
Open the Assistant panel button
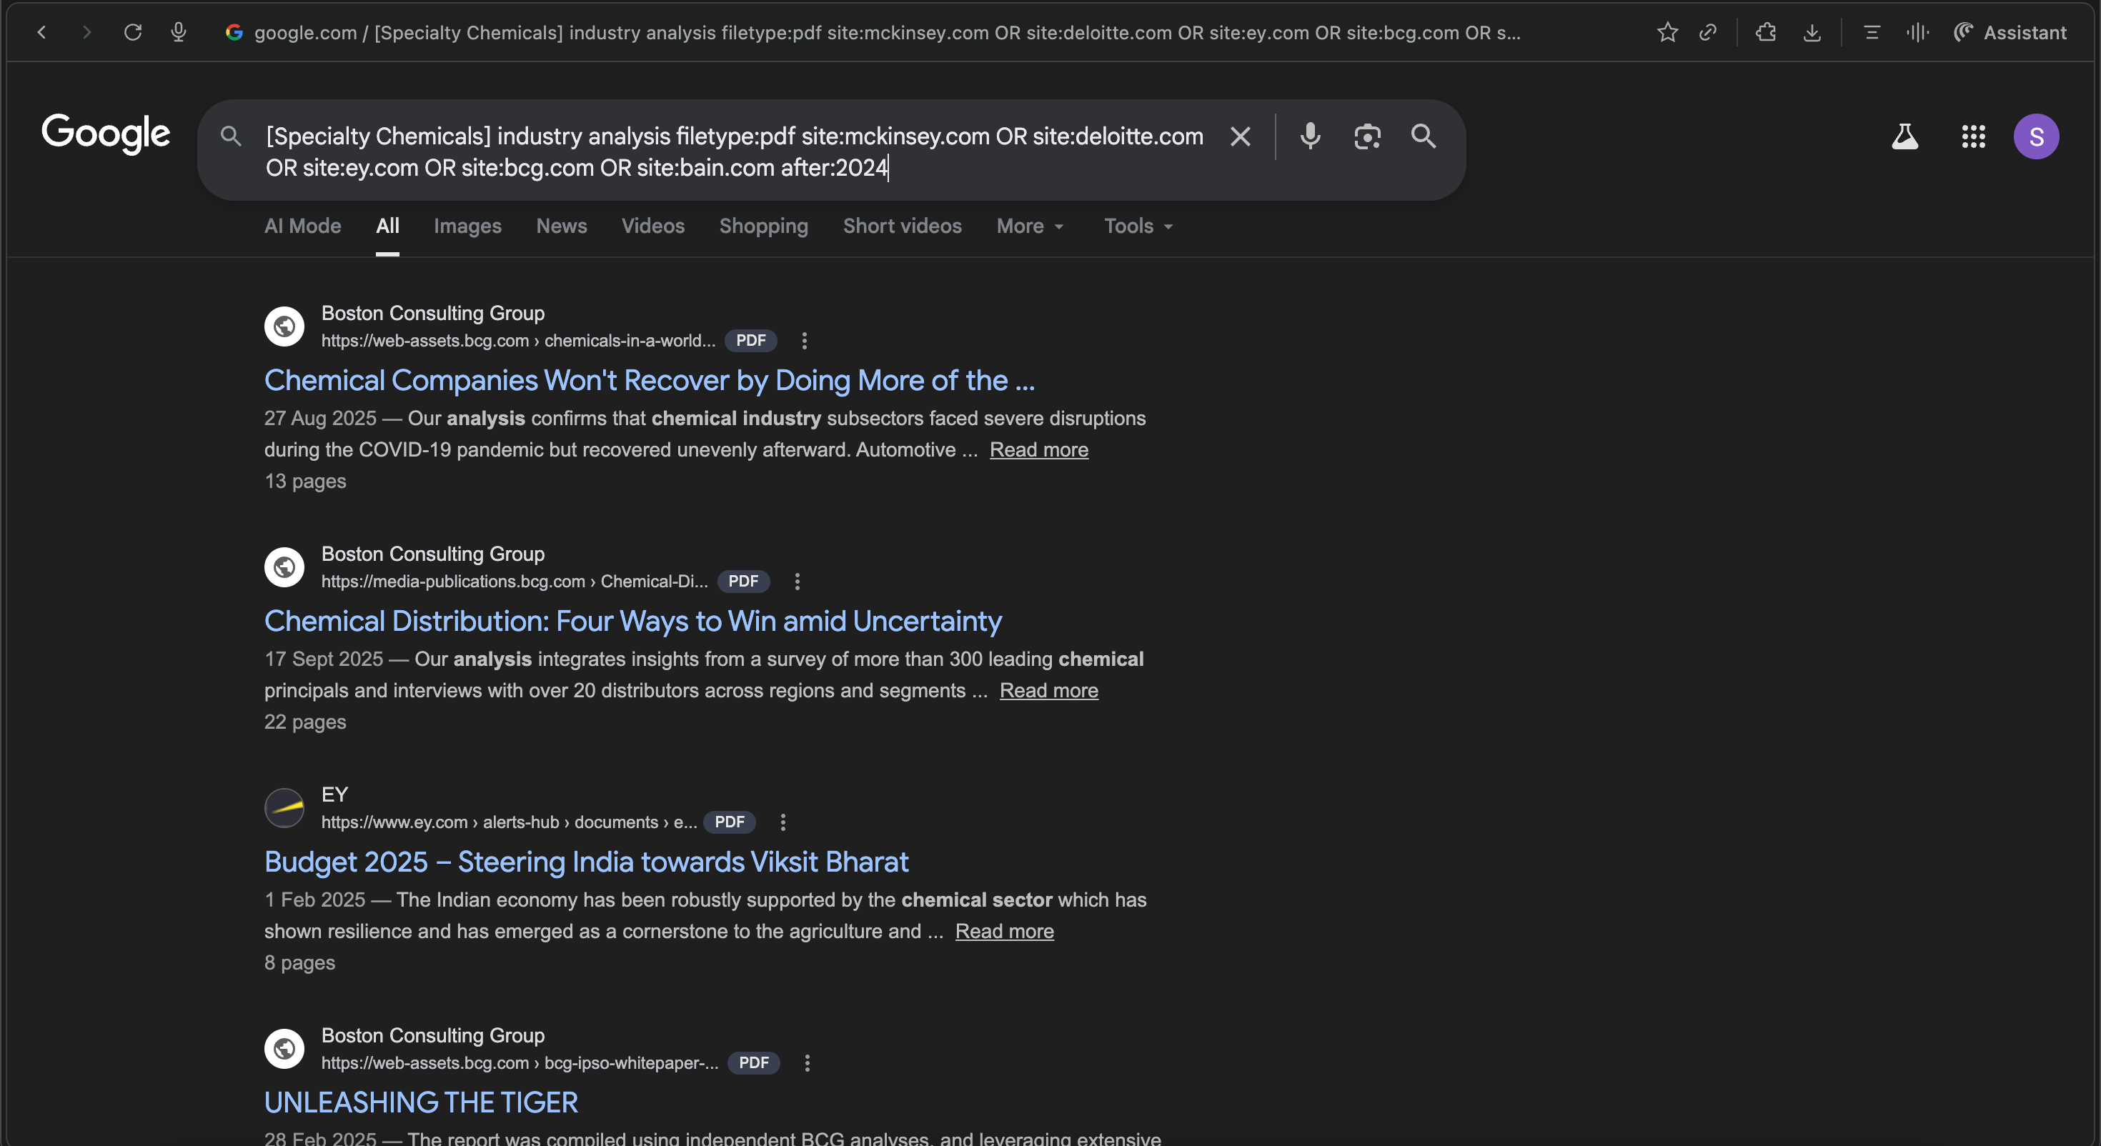pos(2010,33)
